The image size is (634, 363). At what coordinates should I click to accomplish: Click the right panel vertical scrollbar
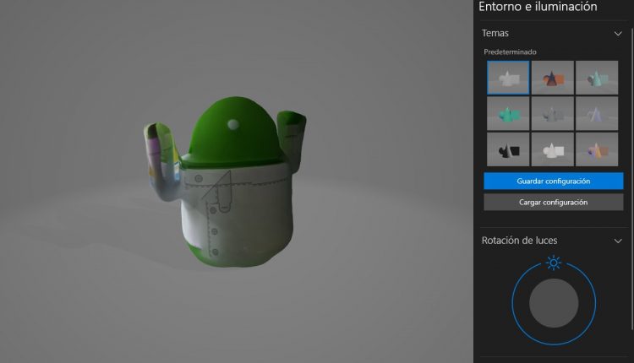632,177
